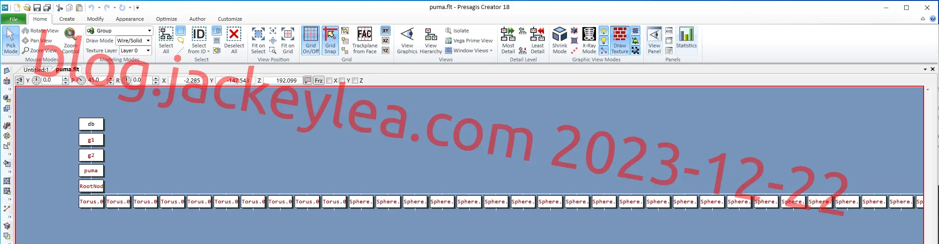Enable X-Ray Mode
The image size is (939, 244).
pos(589,41)
